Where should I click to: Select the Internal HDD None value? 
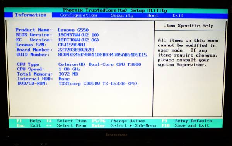tap(64, 79)
